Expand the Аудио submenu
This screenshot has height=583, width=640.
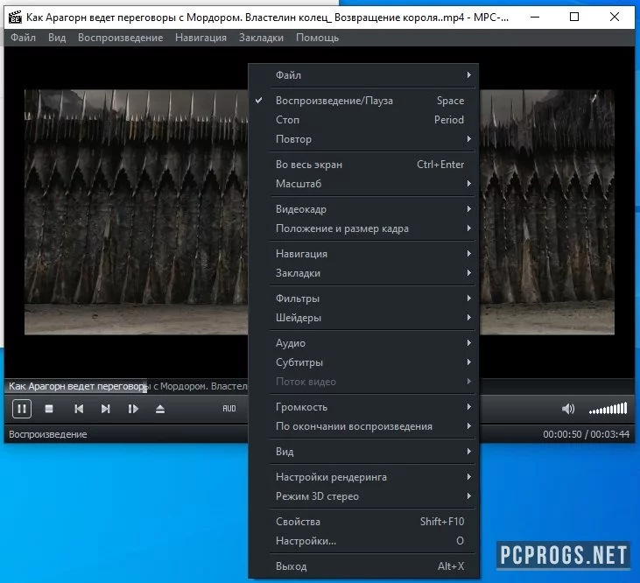[363, 342]
